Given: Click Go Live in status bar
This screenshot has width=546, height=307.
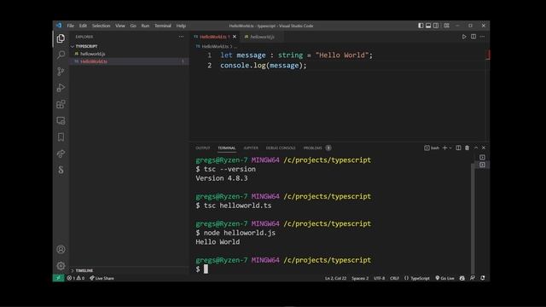Looking at the screenshot, I should 445,278.
